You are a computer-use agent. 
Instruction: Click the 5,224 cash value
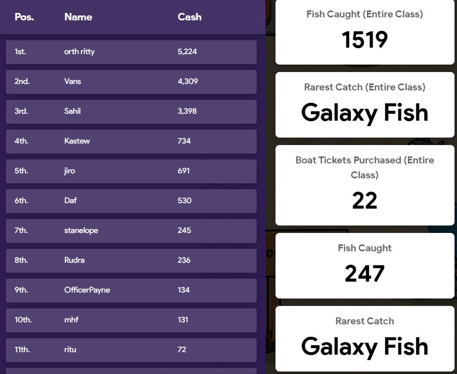[x=187, y=52]
